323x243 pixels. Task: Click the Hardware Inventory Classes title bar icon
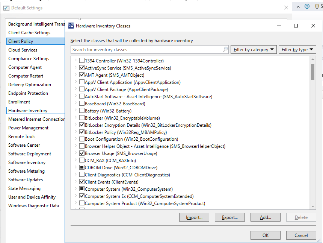coord(71,26)
